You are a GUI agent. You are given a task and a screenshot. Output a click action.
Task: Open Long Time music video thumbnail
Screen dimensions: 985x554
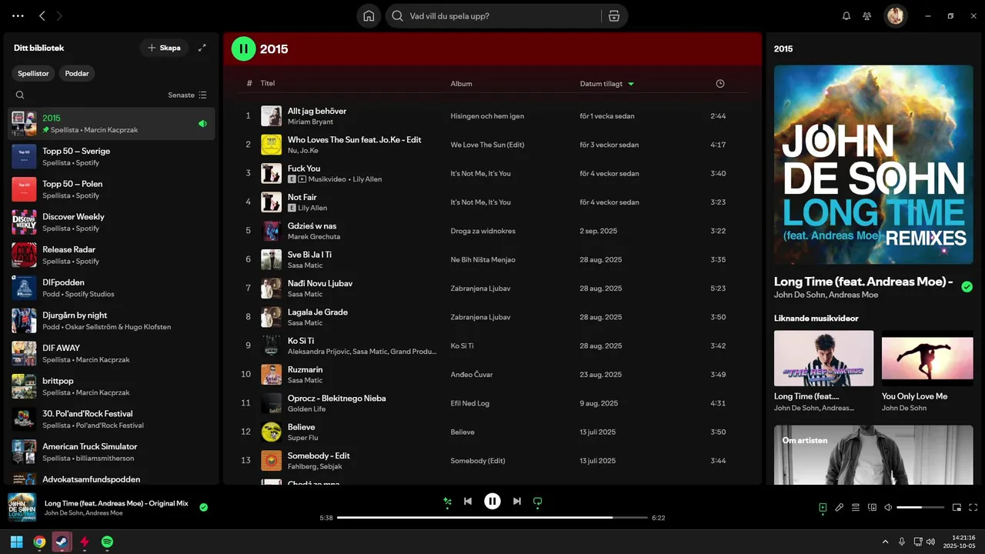click(823, 359)
